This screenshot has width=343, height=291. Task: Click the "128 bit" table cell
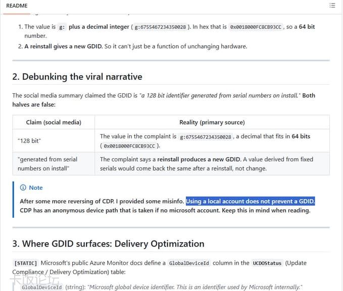[29, 141]
